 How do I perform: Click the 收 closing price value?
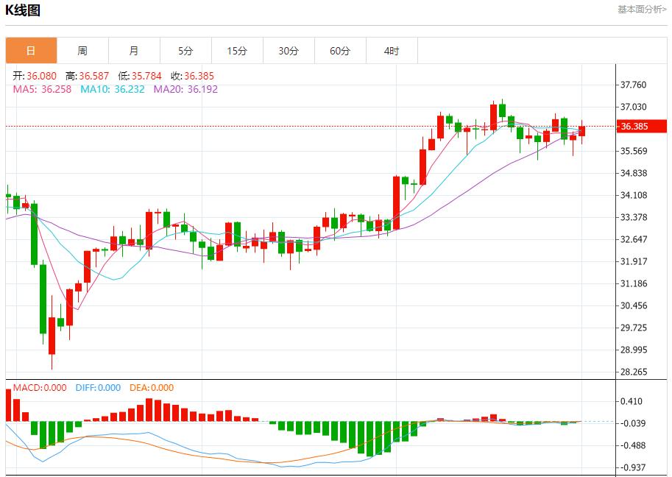199,76
